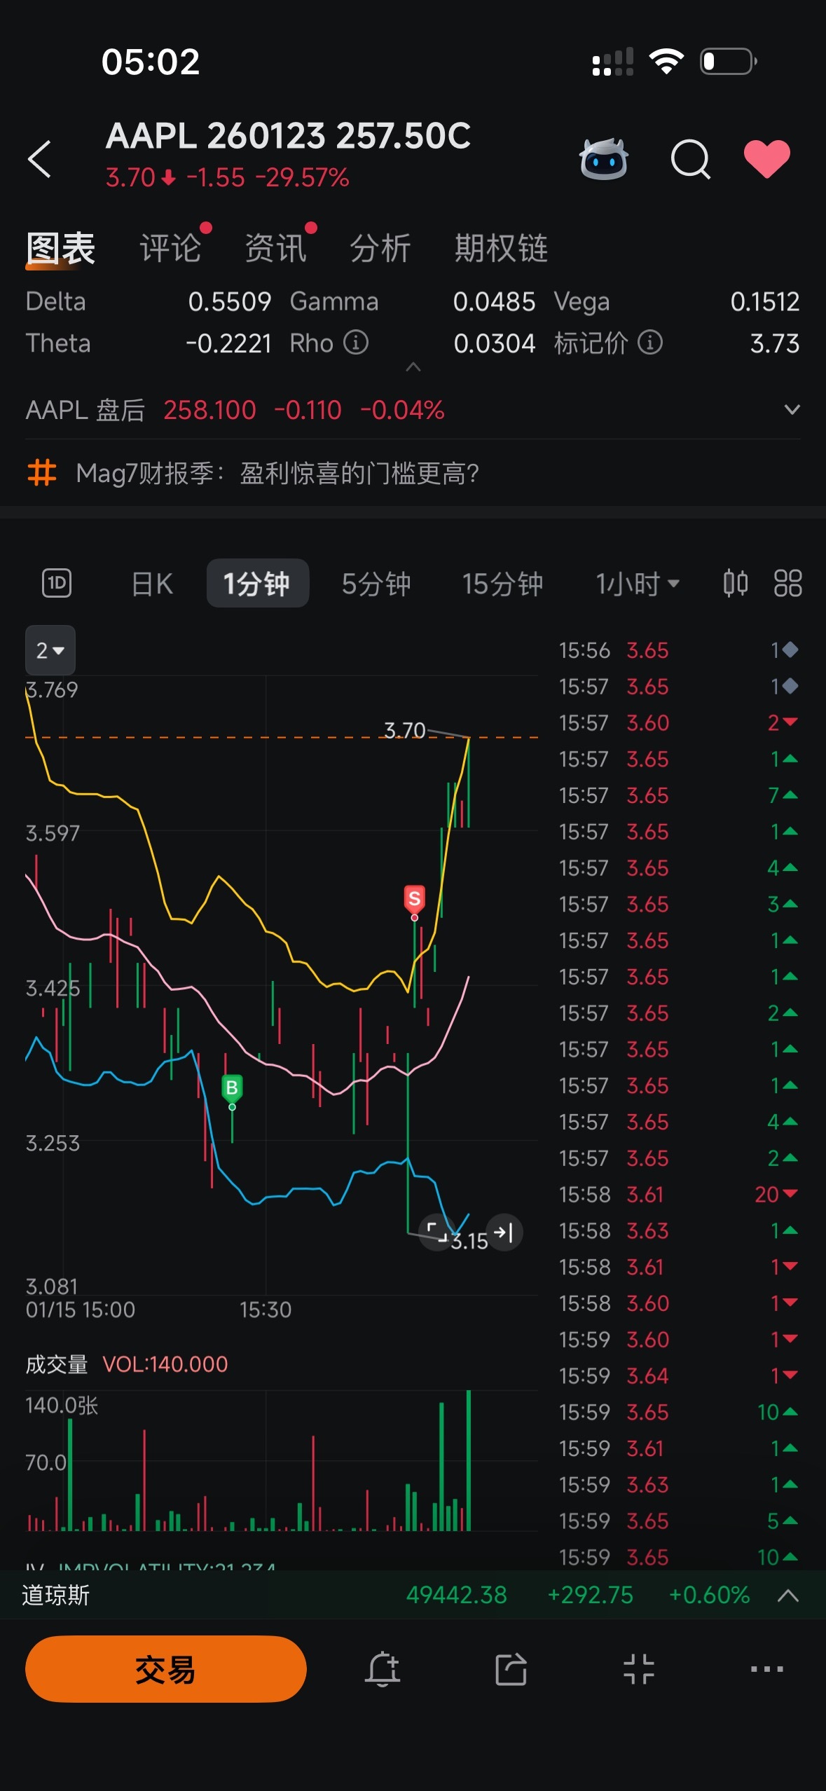Open the 道琼斯 index ticker bar

point(413,1596)
